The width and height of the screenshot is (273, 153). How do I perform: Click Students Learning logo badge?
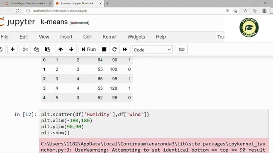[x=249, y=27]
